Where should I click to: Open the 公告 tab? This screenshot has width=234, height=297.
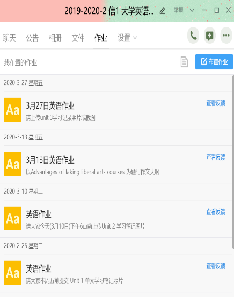[x=32, y=38]
